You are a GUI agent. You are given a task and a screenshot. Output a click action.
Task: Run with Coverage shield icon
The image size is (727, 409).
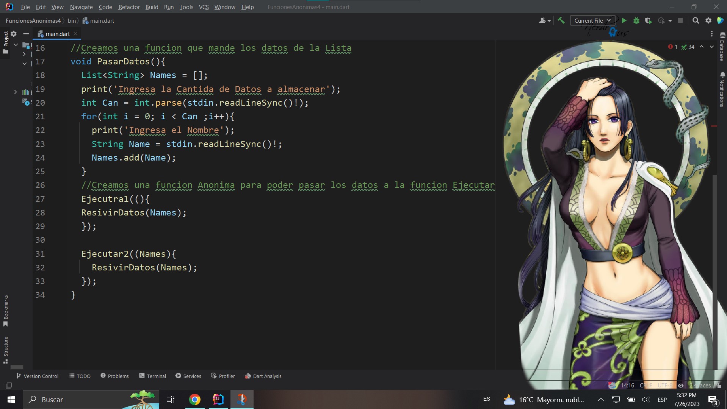point(649,21)
